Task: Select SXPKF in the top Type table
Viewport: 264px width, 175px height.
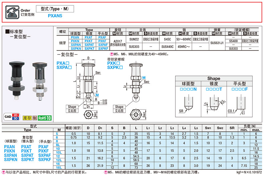Action: pos(102,49)
